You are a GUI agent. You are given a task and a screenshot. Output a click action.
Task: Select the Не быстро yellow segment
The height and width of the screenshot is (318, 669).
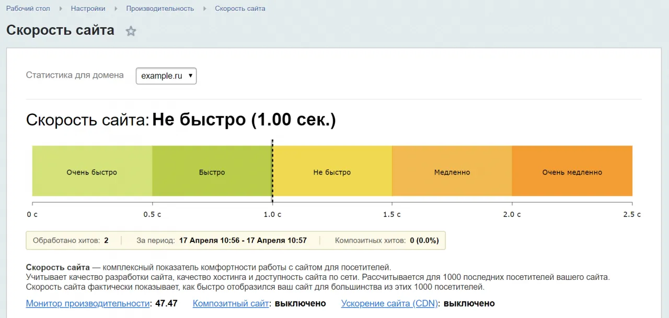point(332,172)
